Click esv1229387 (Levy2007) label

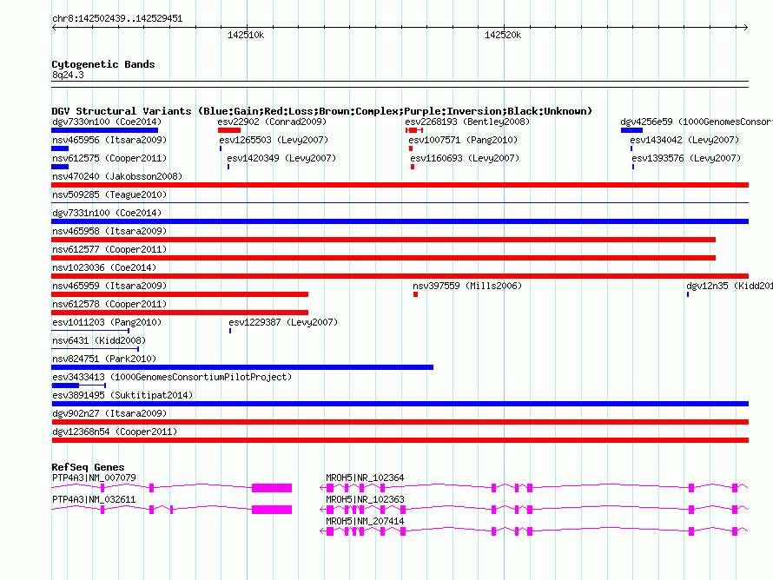pos(283,322)
